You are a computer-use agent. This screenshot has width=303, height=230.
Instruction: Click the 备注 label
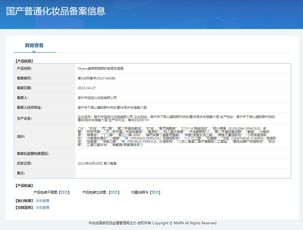click(21, 173)
